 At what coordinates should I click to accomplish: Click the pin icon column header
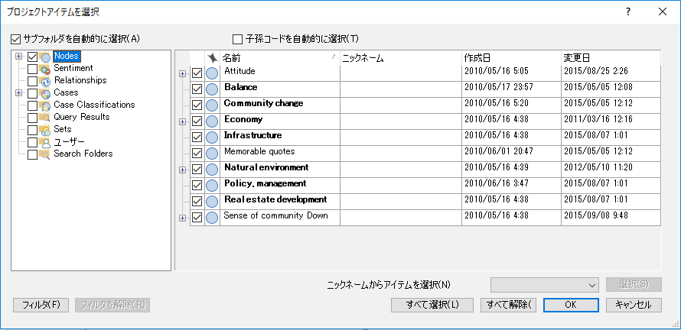(x=212, y=58)
